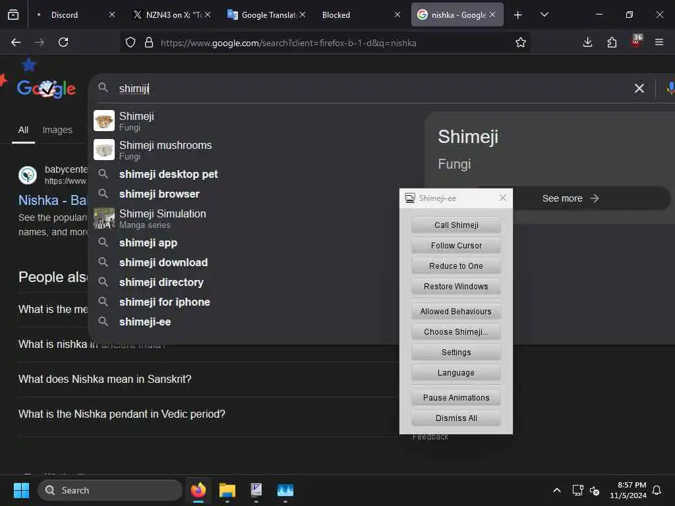Click the Firefox back arrow
The image size is (675, 506).
(16, 42)
